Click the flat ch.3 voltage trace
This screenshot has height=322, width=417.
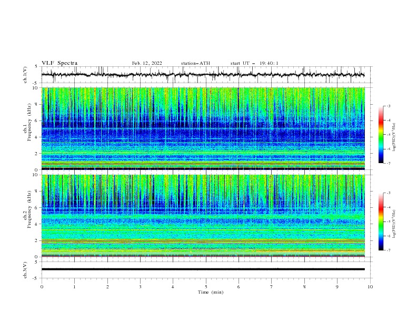pyautogui.click(x=203, y=269)
